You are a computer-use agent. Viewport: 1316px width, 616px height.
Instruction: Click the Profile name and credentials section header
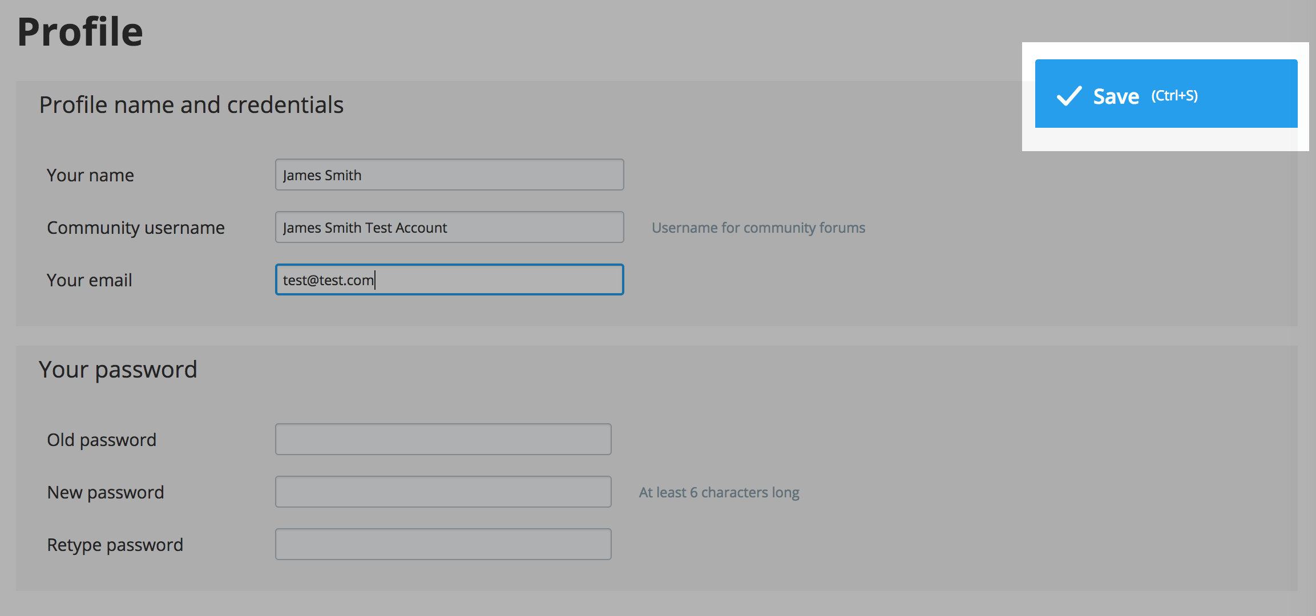[191, 104]
